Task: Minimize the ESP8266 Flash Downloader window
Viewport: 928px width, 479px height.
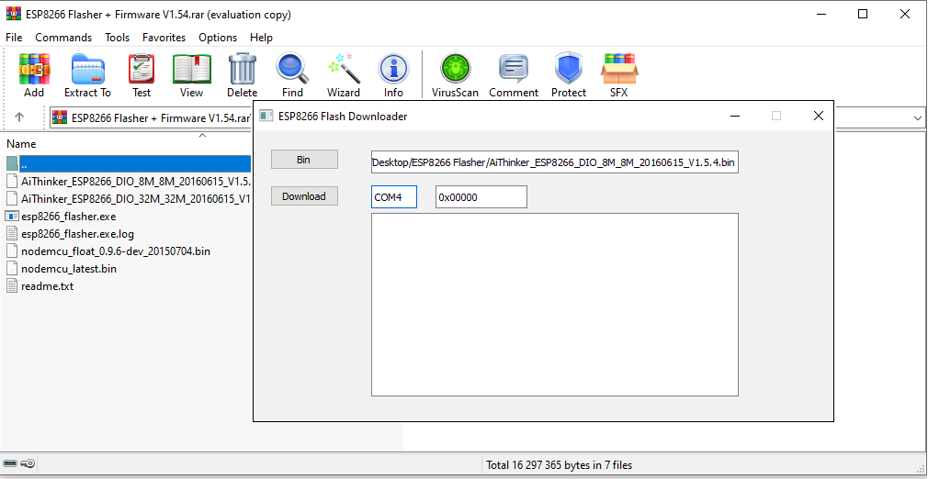Action: [735, 116]
